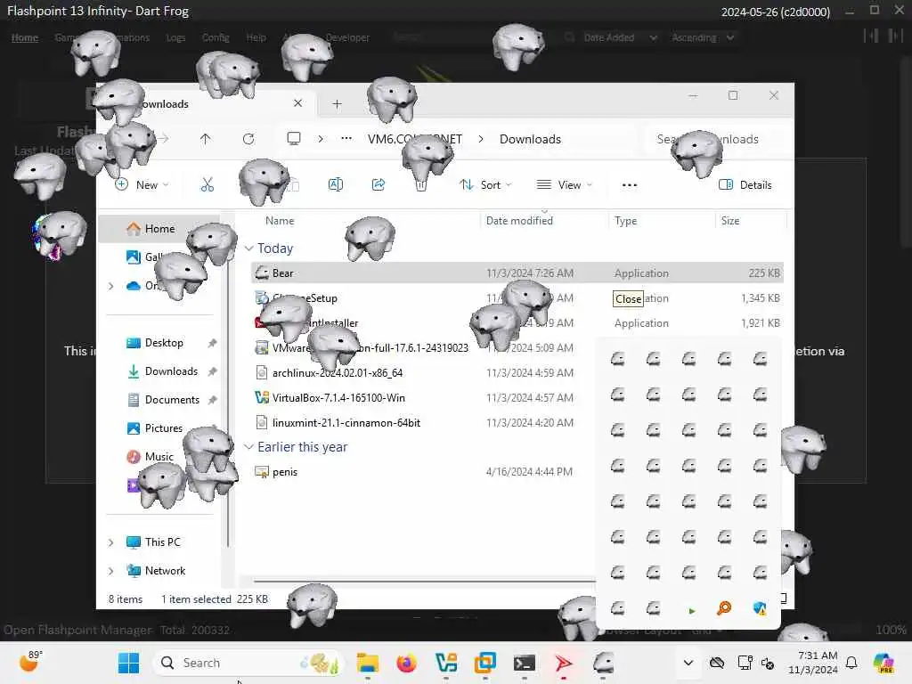Add a new Explorer tab
The image size is (912, 684).
coord(337,103)
